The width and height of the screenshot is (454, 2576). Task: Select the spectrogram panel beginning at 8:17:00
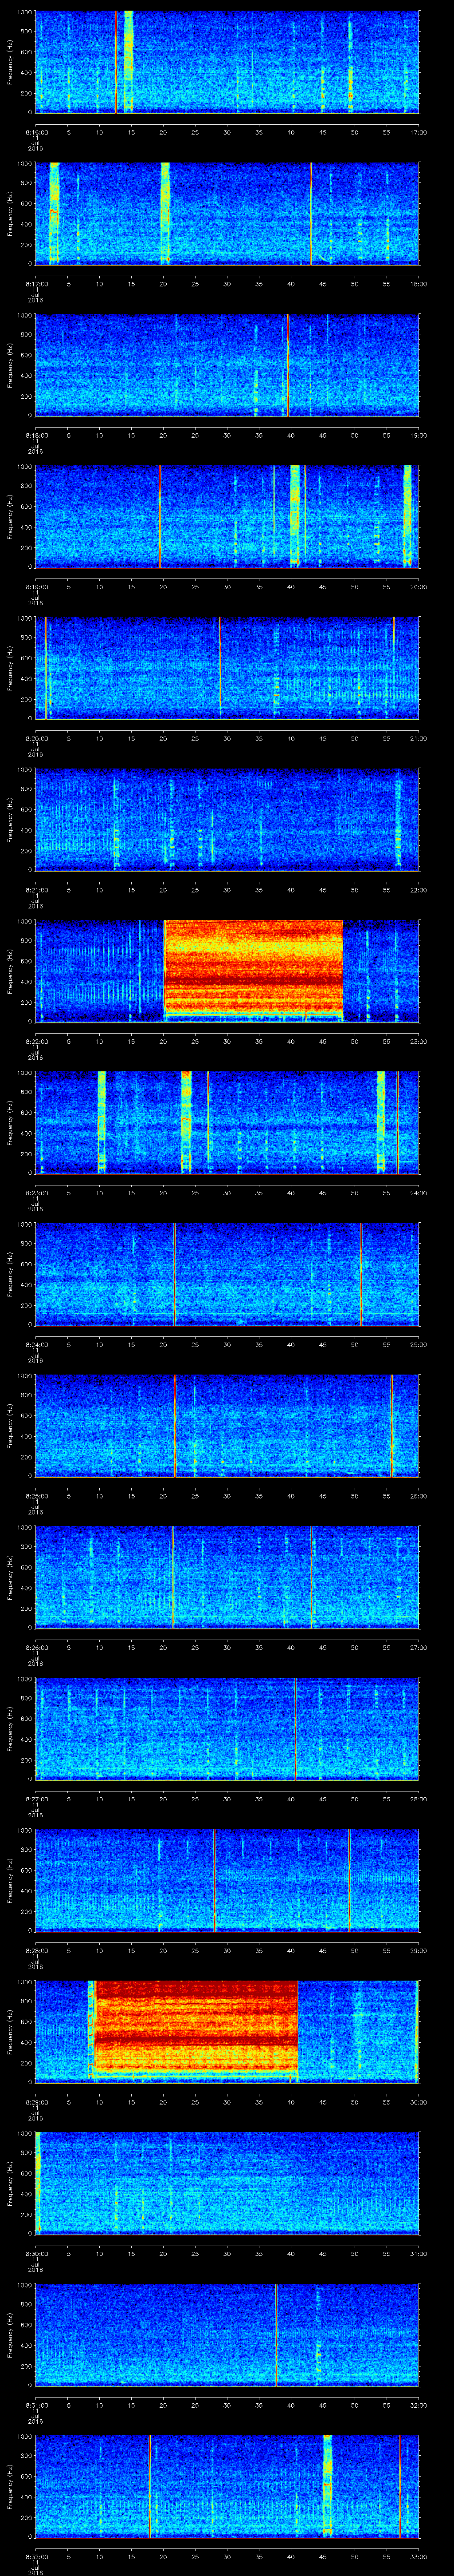pos(227,213)
